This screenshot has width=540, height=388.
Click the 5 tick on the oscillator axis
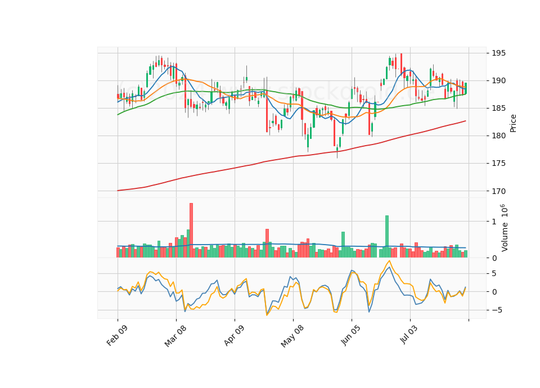pos(494,274)
